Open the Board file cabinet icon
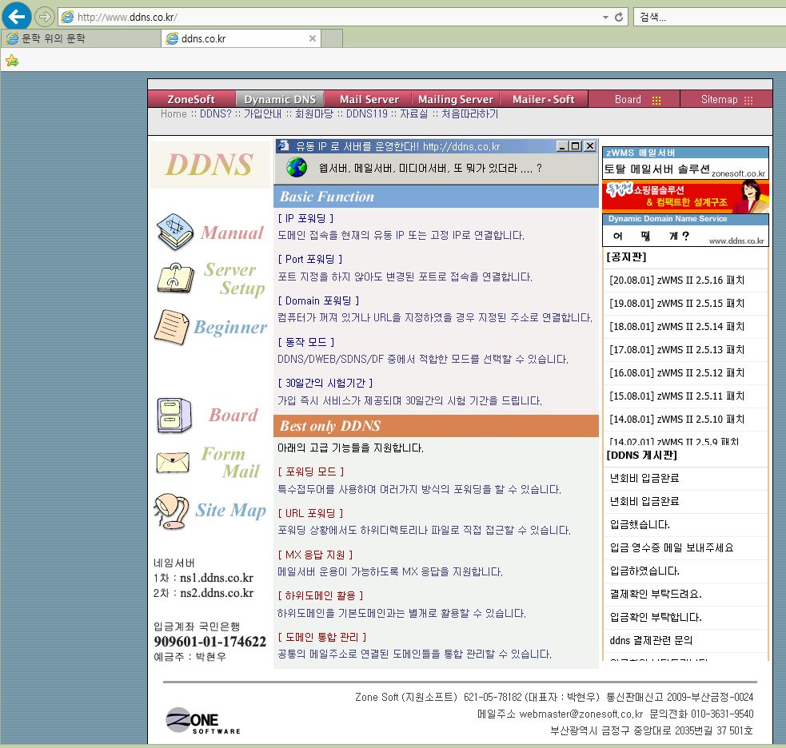This screenshot has height=748, width=786. click(174, 415)
